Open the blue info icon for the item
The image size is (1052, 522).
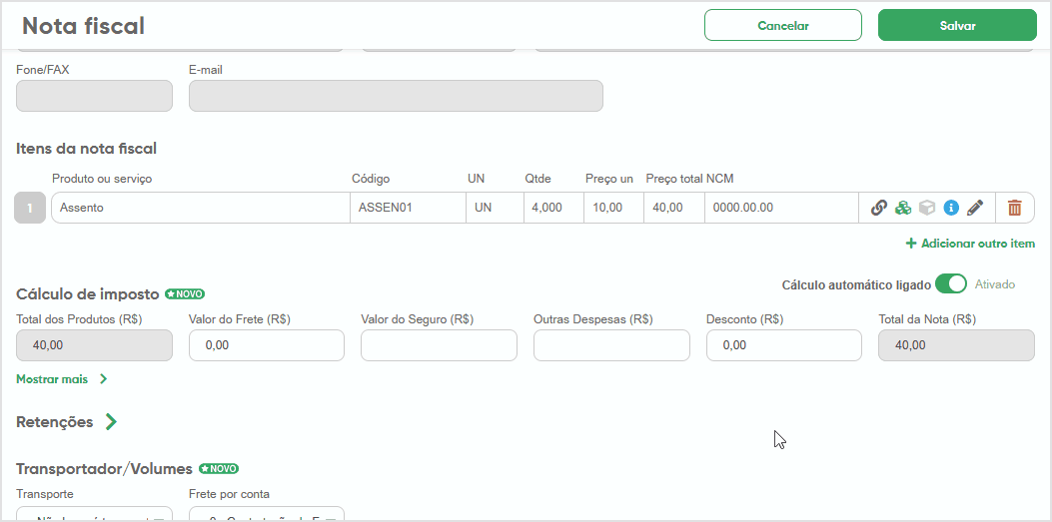[951, 208]
